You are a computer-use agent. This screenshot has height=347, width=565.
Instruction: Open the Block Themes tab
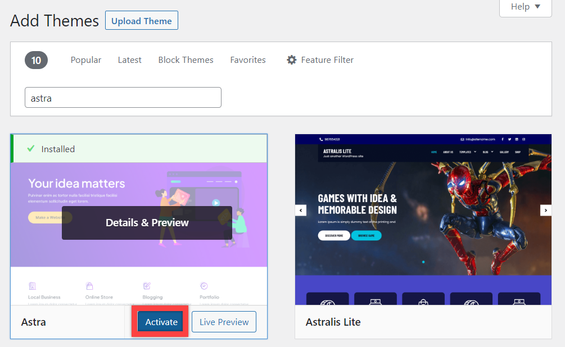[186, 60]
